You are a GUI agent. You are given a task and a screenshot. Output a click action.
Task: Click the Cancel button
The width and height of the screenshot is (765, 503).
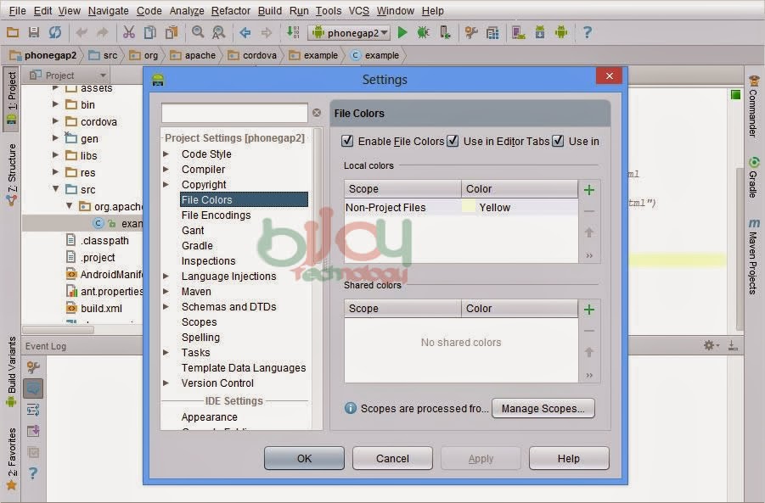392,458
